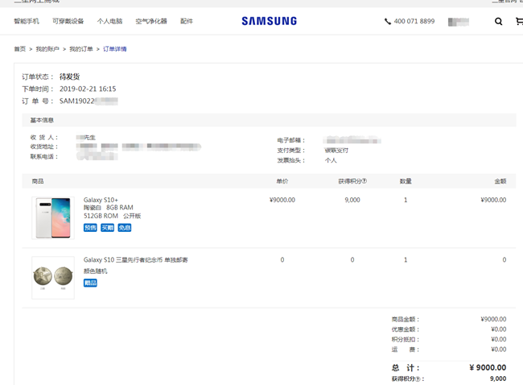Image resolution: width=523 pixels, height=385 pixels.
Task: Click the phone icon beside 400 071 8899
Action: click(388, 22)
